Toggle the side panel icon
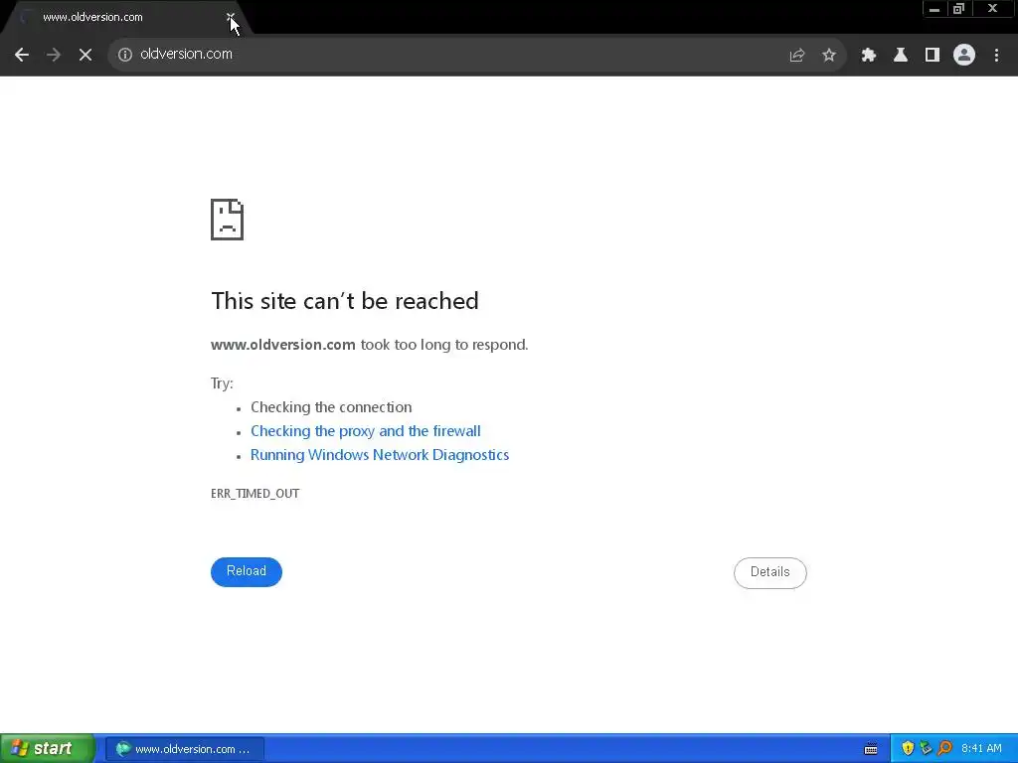 point(933,56)
